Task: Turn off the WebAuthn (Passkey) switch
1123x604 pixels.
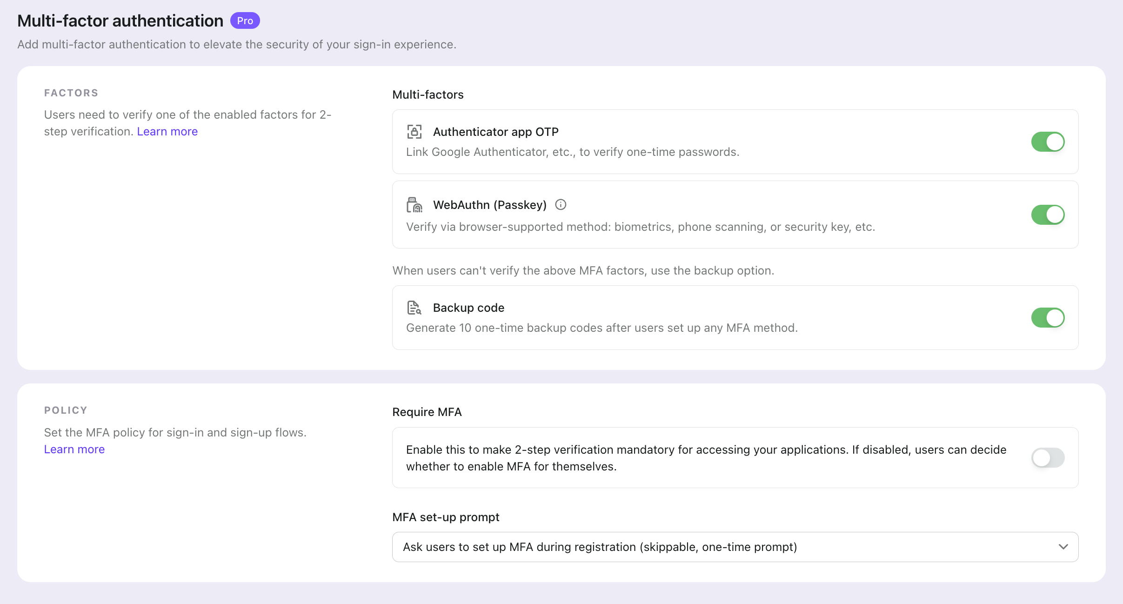Action: tap(1048, 215)
